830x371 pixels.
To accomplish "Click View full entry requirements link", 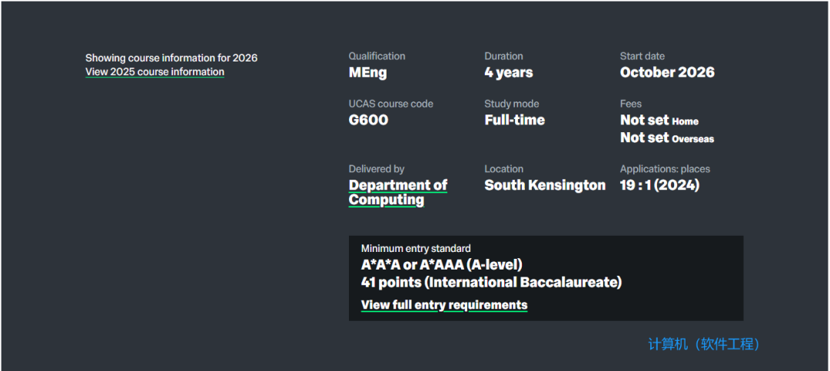I will [x=444, y=305].
